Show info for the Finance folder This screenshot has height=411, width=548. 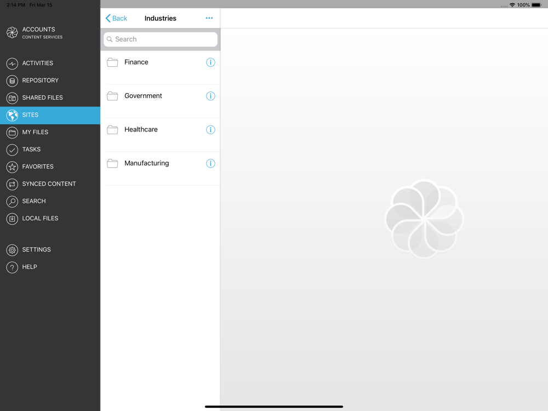(210, 62)
